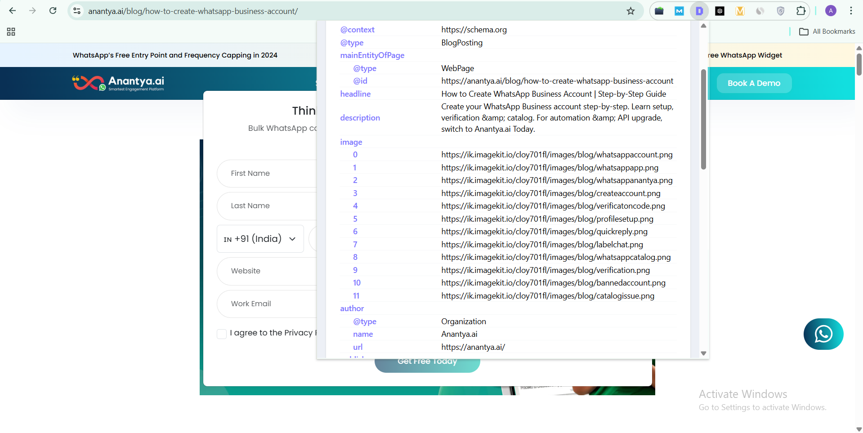Click the verification.png image URL
Viewport: 863px width, 433px height.
(x=546, y=270)
